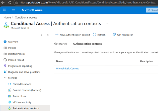
Task: Toggle the menu expand/collapse up-down arrows
Action: pos(41,35)
